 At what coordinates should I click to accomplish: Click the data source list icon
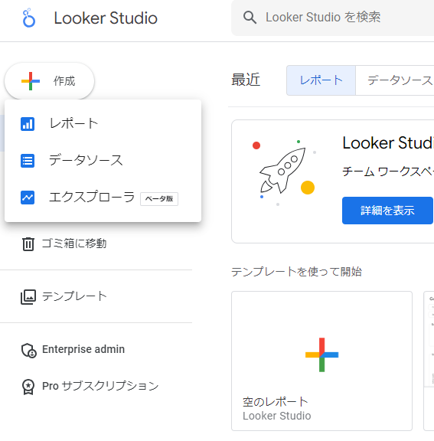[x=28, y=161]
